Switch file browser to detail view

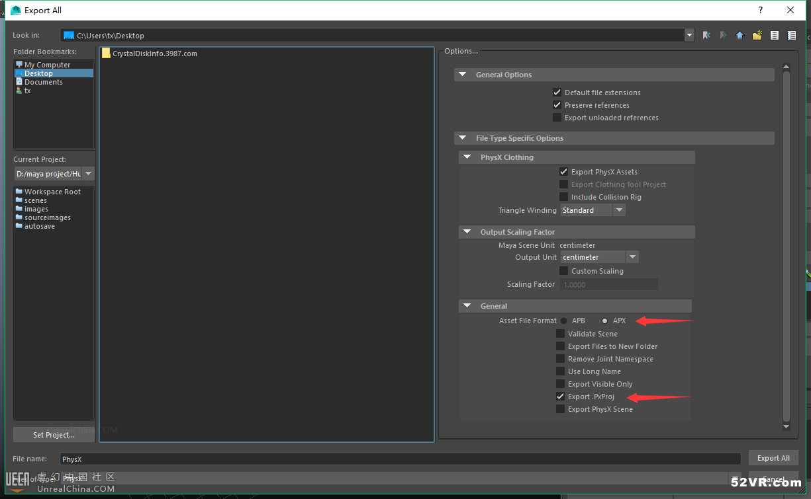click(x=792, y=35)
